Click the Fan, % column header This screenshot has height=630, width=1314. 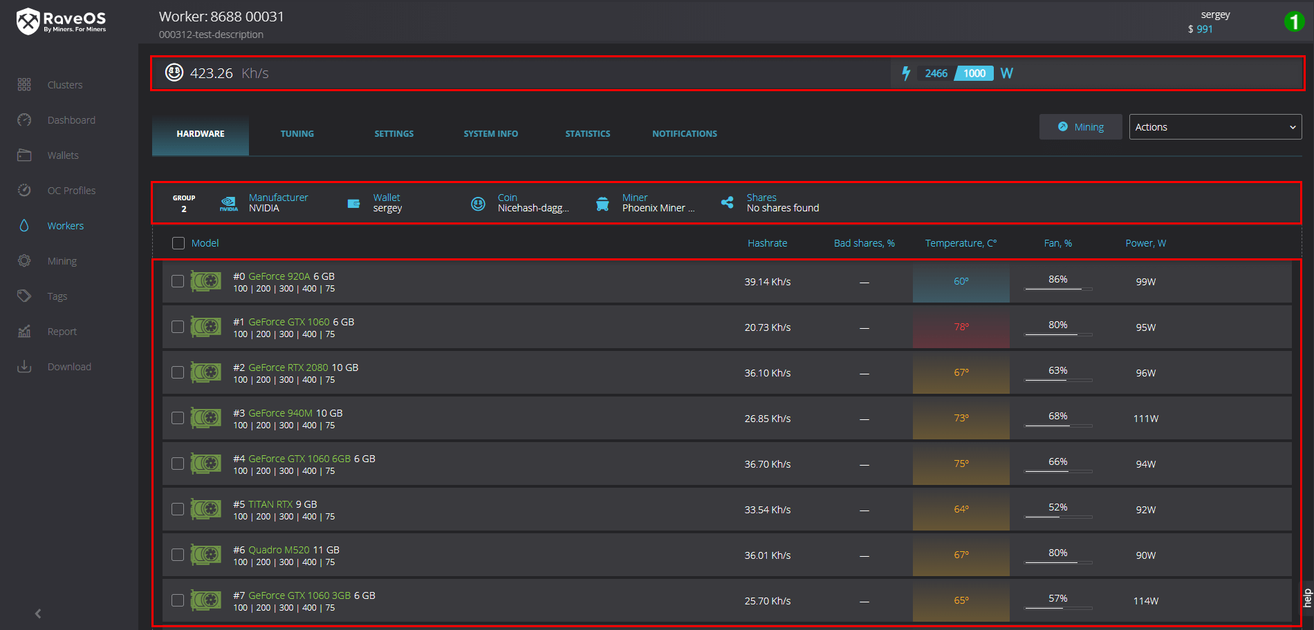1057,243
